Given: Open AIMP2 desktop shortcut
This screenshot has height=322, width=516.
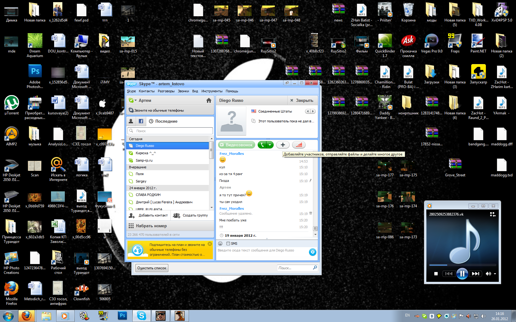Looking at the screenshot, I should point(12,136).
